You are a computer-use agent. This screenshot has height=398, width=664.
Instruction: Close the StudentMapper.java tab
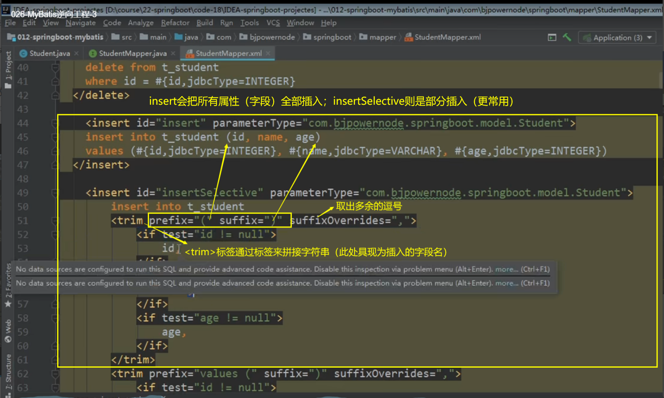point(173,53)
